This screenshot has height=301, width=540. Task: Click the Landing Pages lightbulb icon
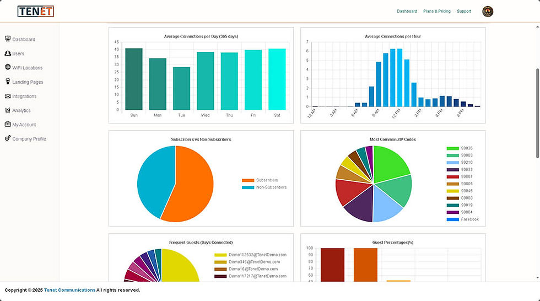coord(8,81)
